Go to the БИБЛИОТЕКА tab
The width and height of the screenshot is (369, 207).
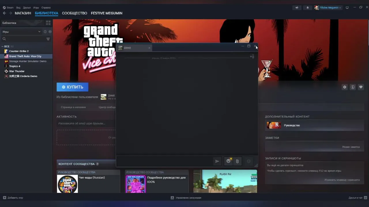pyautogui.click(x=46, y=13)
